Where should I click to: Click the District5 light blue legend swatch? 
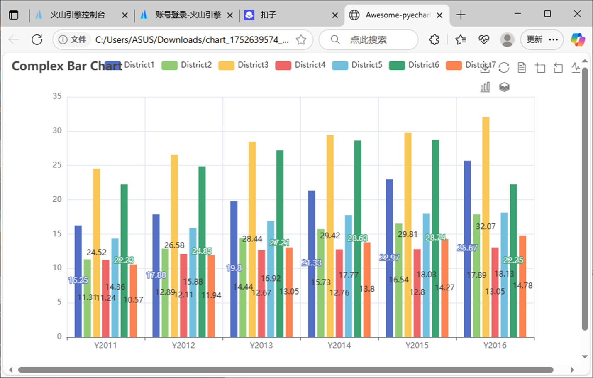[340, 66]
